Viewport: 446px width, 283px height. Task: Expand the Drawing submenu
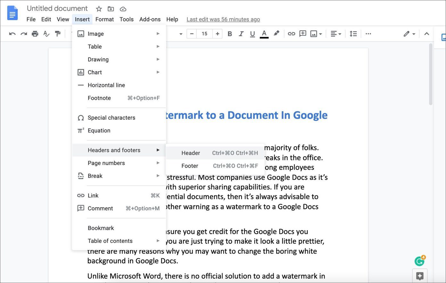coord(119,59)
